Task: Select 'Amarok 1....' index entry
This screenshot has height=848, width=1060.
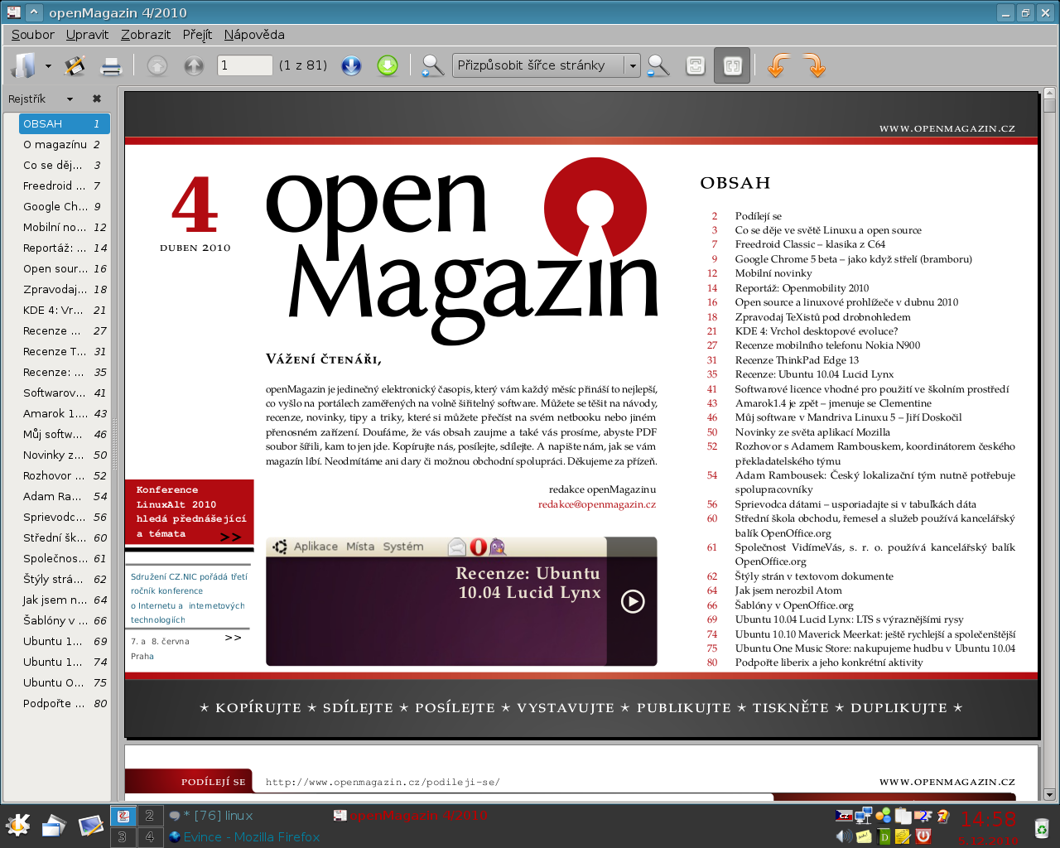Action: click(64, 413)
